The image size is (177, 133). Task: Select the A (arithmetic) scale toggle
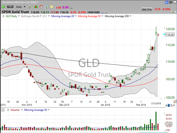166,106
